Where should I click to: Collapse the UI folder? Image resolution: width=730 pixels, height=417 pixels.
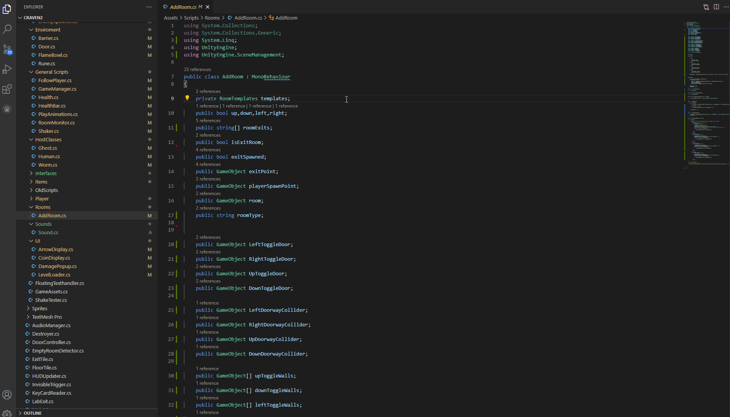tap(31, 241)
